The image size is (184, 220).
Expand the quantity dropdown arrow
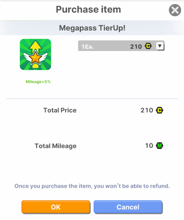[160, 46]
